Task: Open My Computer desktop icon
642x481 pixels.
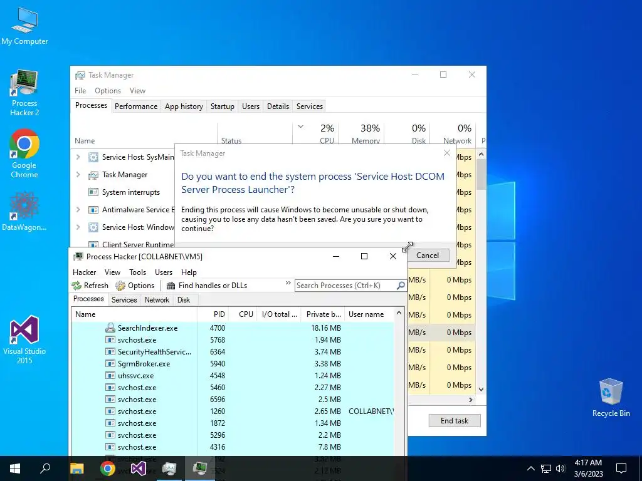Action: pyautogui.click(x=24, y=26)
